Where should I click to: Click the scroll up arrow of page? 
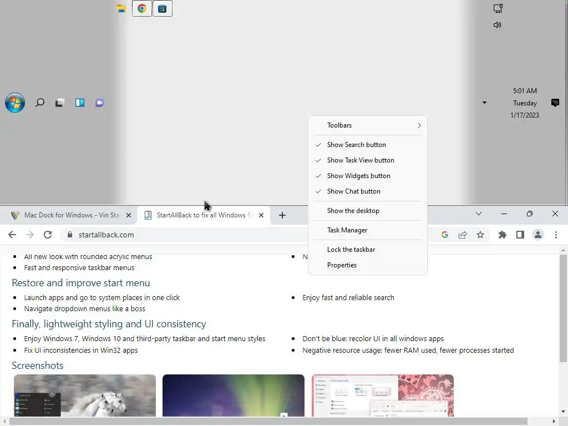click(x=563, y=250)
